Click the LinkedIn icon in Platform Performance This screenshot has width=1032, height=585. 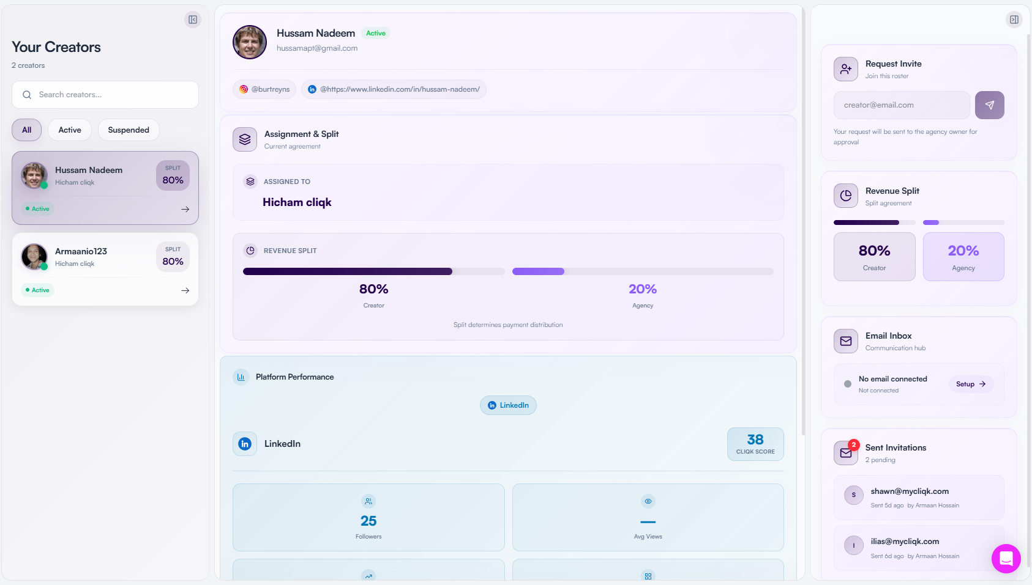tap(244, 444)
